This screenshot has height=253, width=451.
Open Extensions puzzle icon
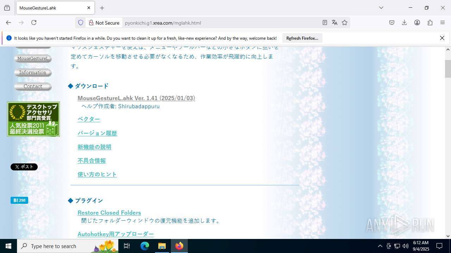tap(430, 22)
